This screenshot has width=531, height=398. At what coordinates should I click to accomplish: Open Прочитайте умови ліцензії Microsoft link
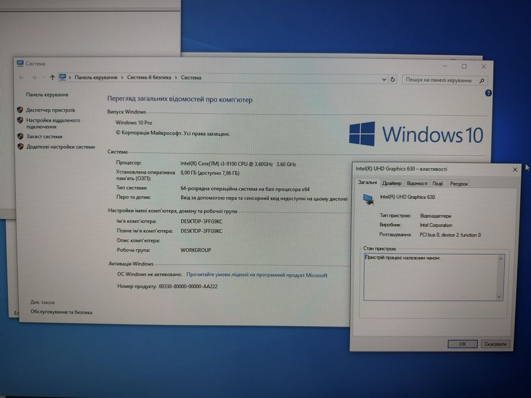(x=257, y=275)
